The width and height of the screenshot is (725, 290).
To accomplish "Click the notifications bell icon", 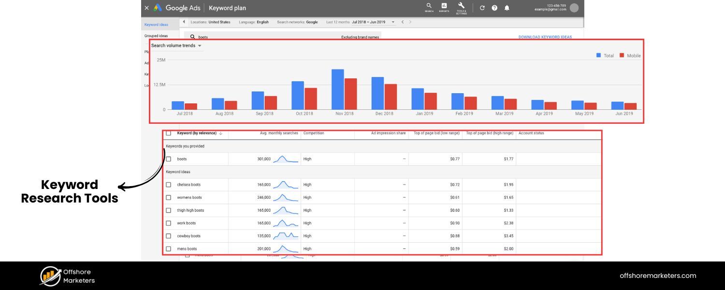I will click(x=506, y=8).
